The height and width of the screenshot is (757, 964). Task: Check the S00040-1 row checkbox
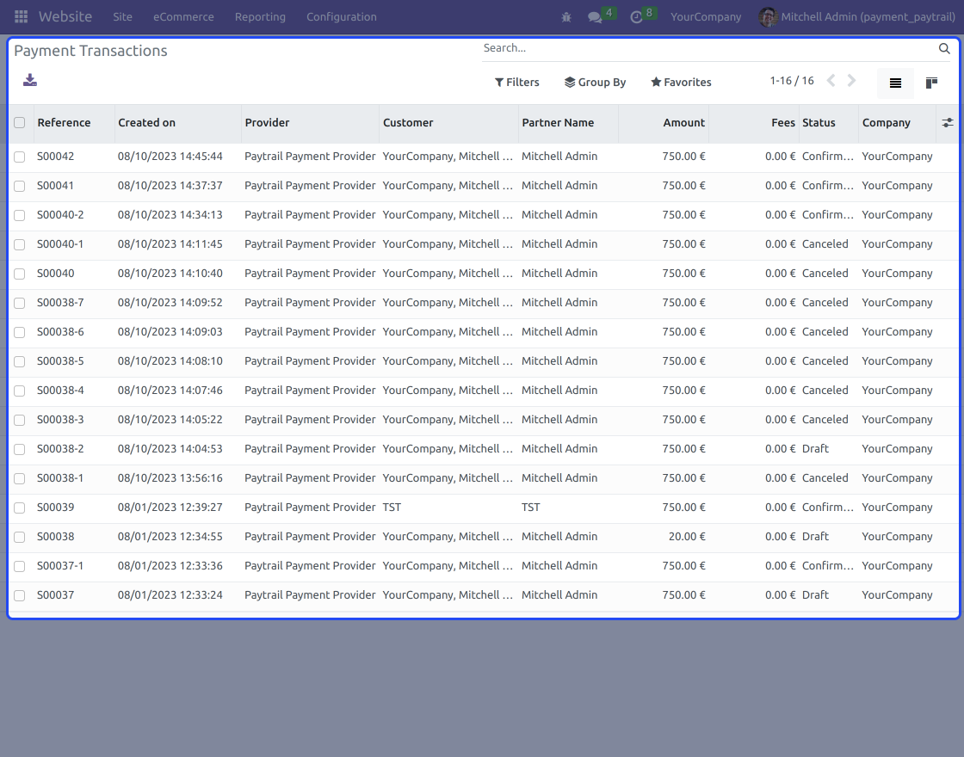[20, 244]
